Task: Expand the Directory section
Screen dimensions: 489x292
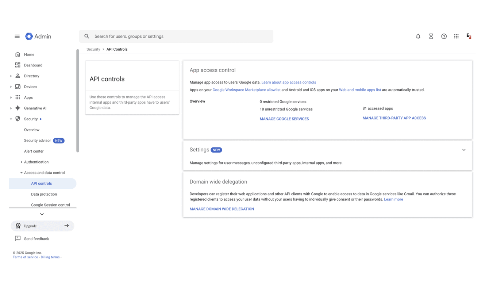Action: [x=11, y=76]
